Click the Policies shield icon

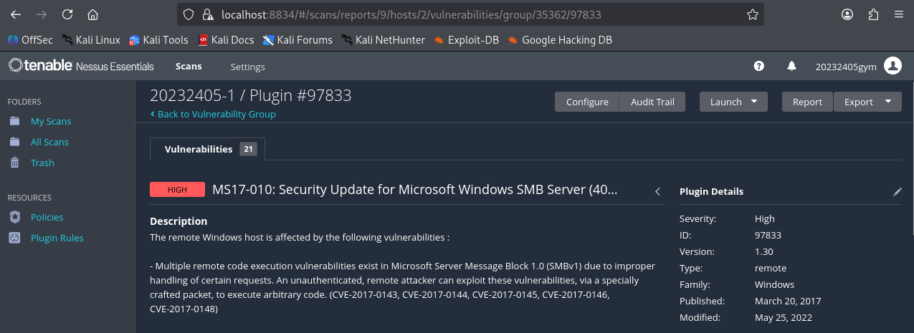14,217
